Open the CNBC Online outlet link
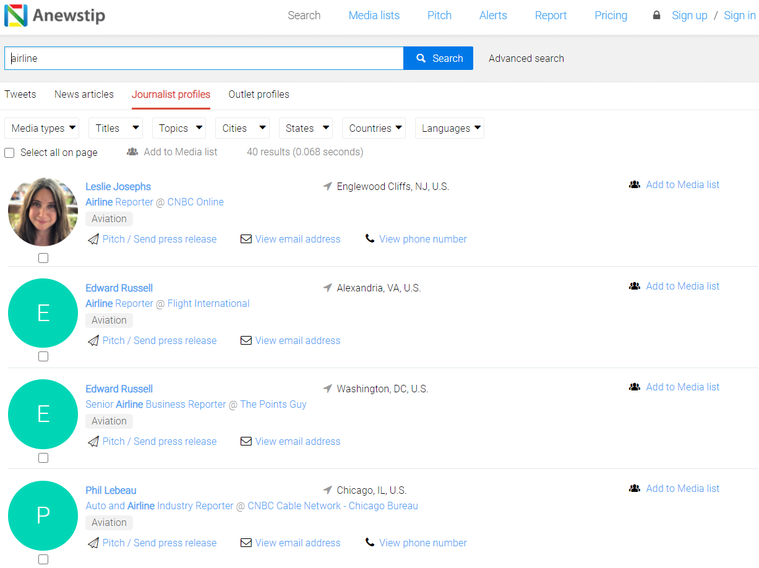 click(x=195, y=202)
